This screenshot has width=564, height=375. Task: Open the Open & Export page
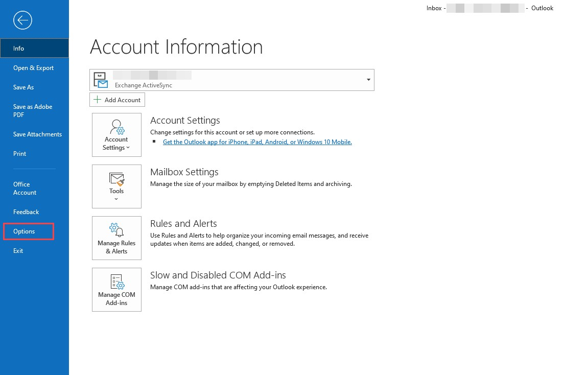click(x=34, y=67)
